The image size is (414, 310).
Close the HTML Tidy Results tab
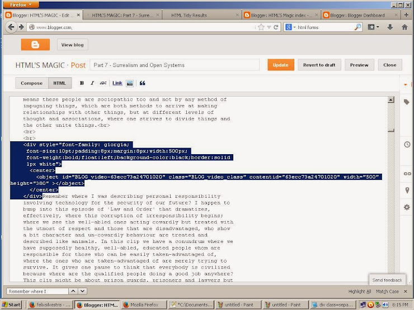click(237, 15)
